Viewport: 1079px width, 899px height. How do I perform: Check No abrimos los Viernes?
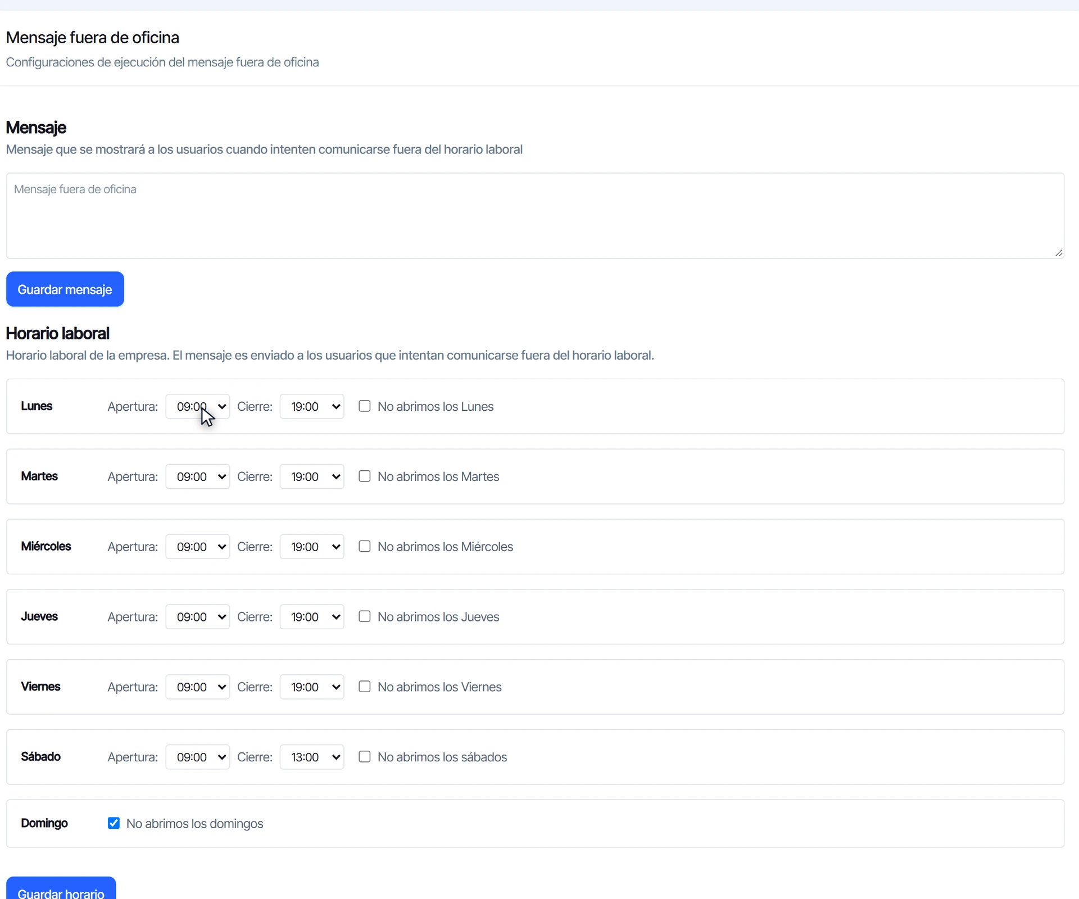365,687
